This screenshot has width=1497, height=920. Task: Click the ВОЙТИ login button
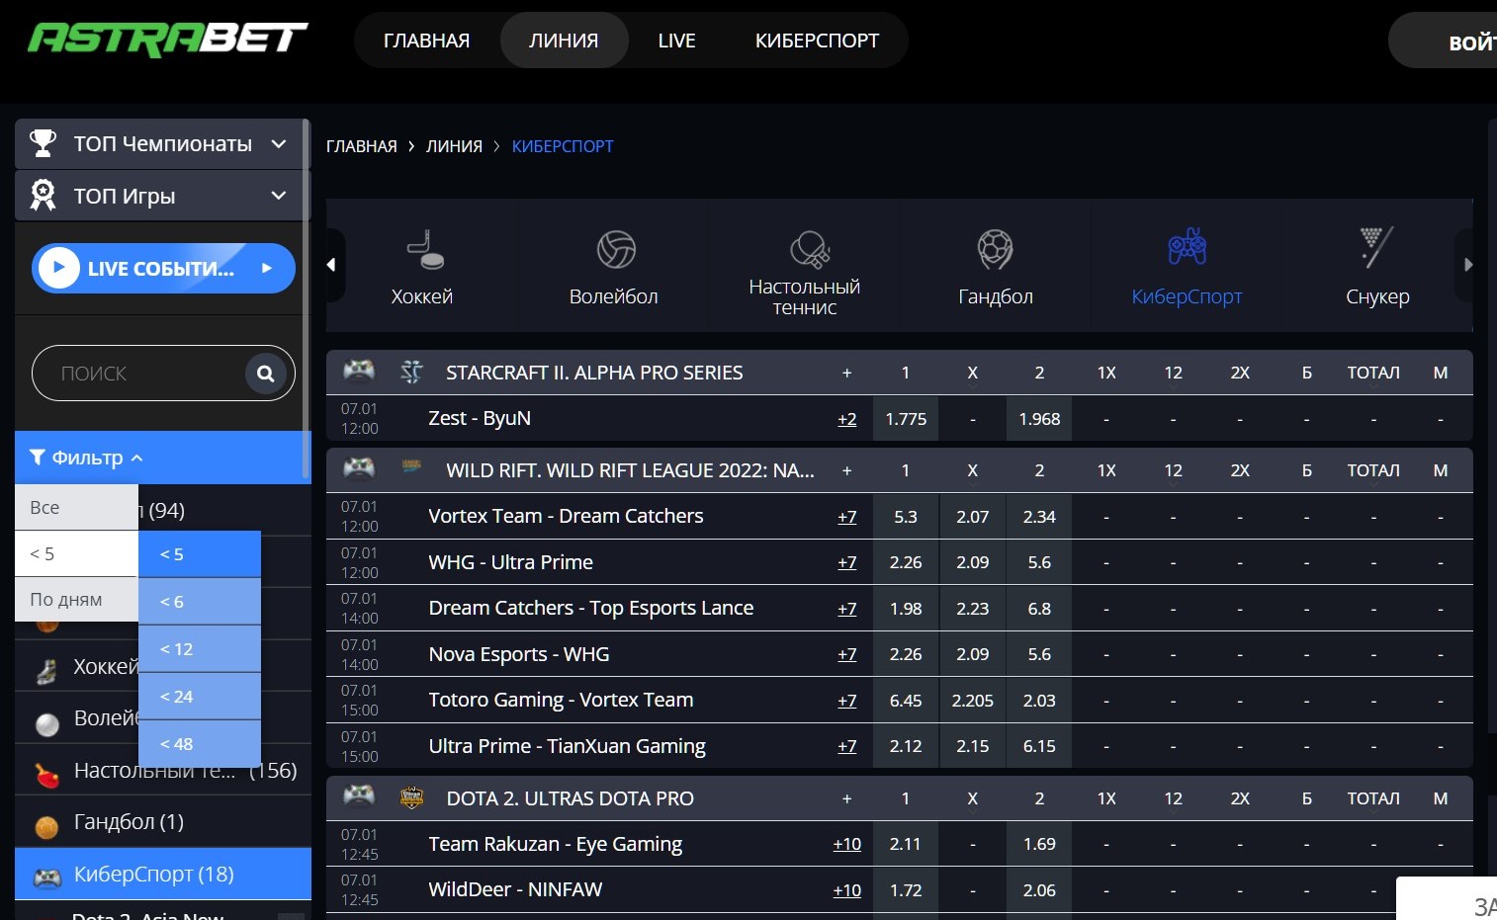coord(1444,41)
